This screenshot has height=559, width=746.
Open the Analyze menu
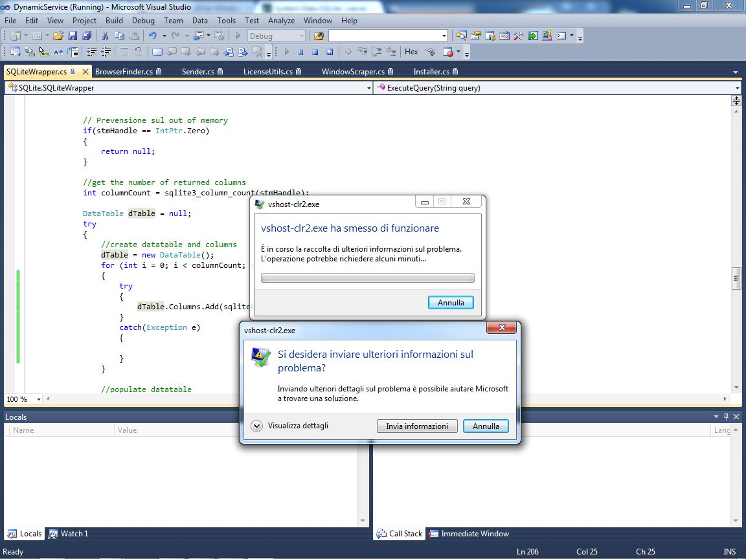coord(281,21)
